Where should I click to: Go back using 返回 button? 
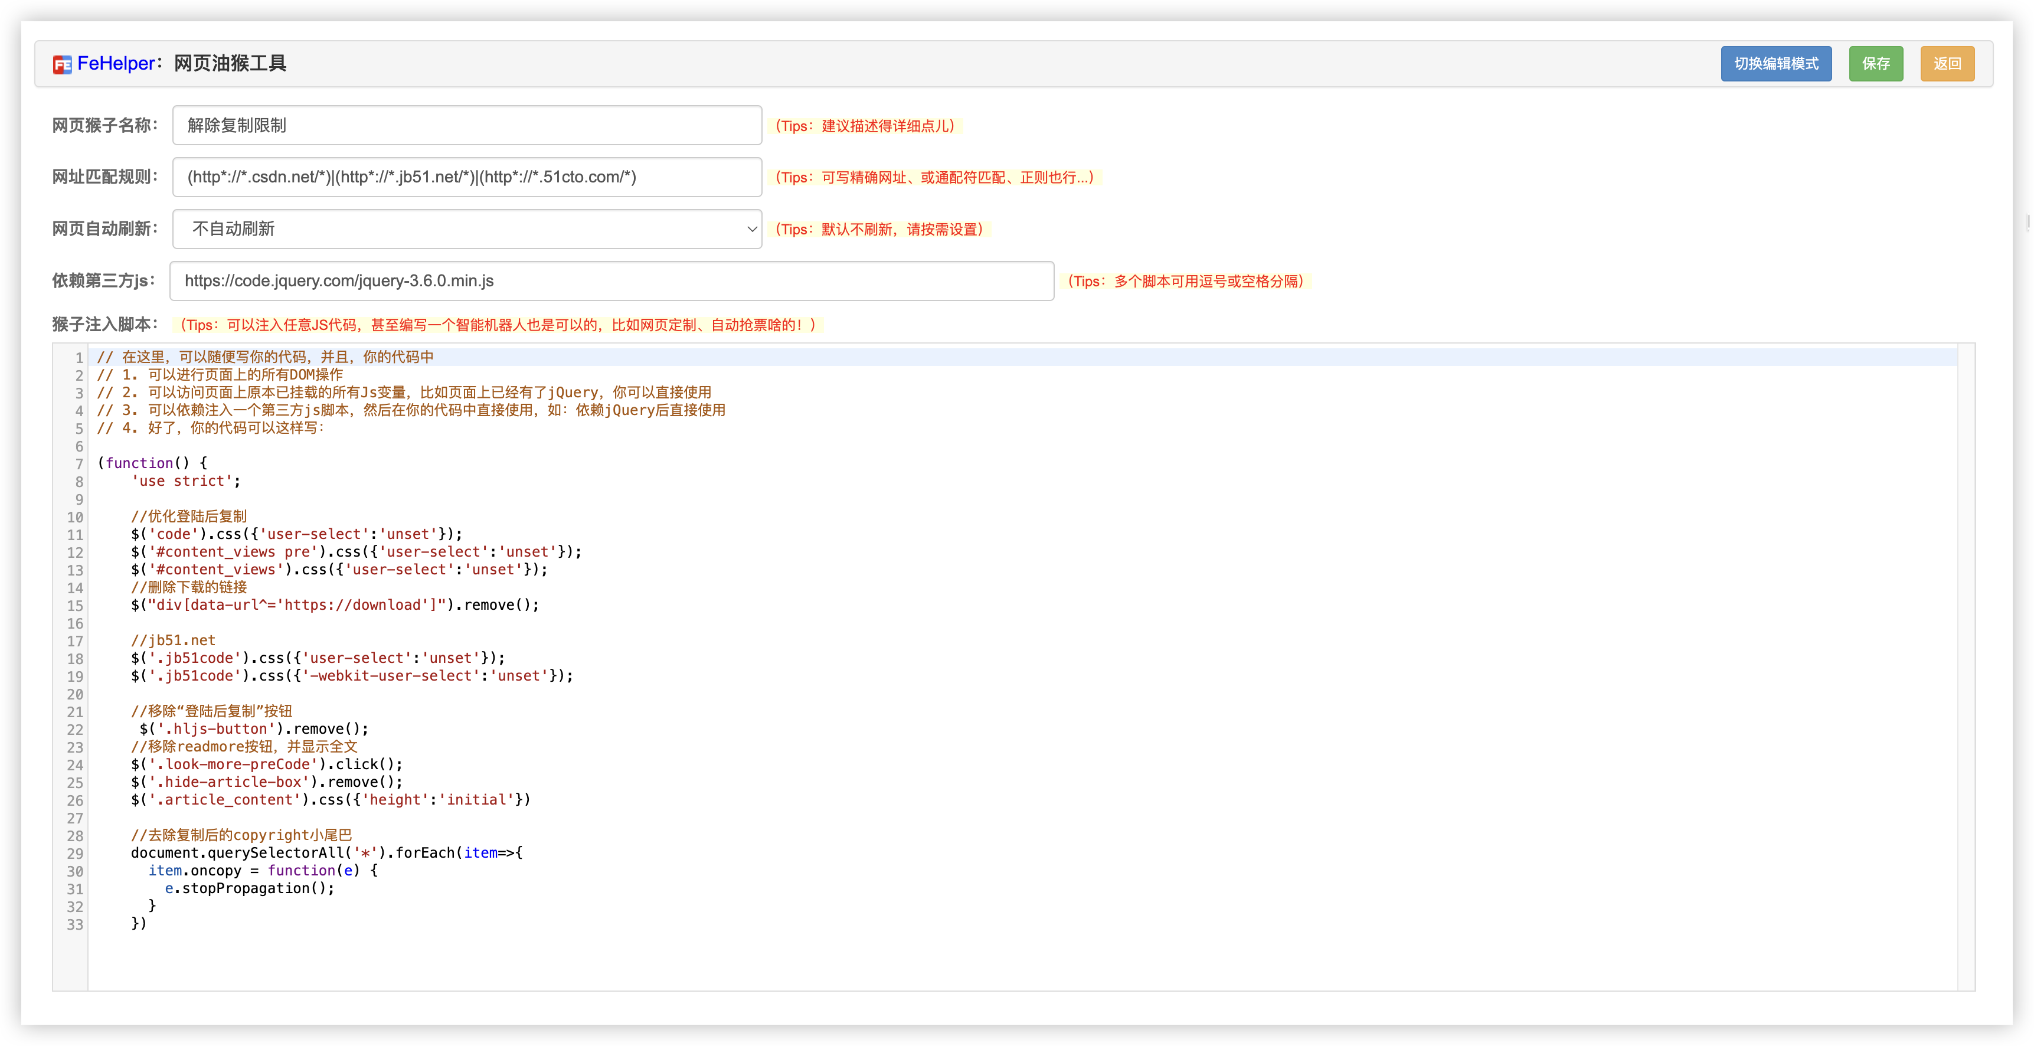(1947, 64)
